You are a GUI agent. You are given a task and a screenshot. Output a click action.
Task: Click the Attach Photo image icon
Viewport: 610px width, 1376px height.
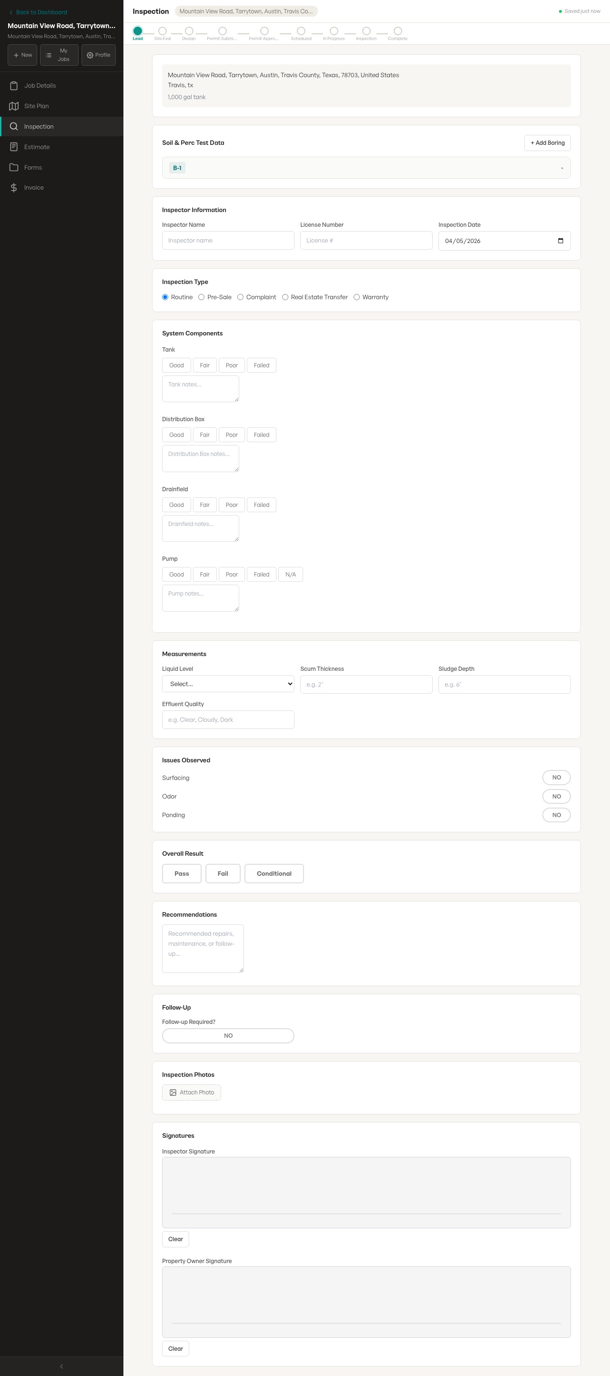[x=173, y=1093]
